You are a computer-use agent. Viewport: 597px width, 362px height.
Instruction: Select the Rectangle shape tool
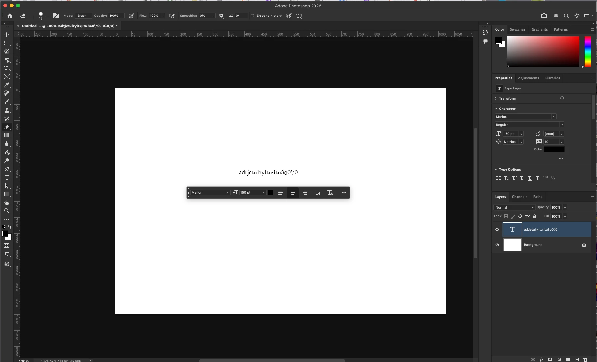6,194
